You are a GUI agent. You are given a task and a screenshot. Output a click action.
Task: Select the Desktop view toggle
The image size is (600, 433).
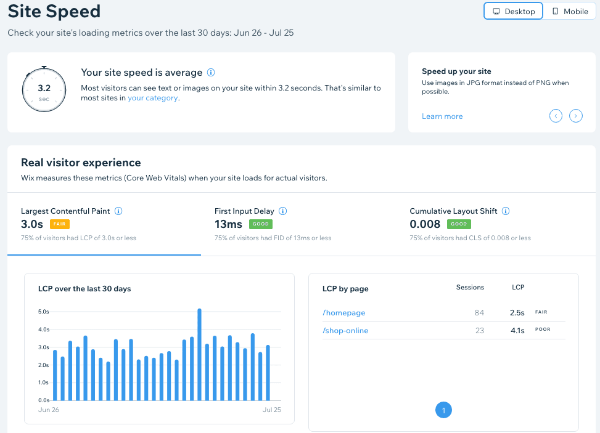513,10
